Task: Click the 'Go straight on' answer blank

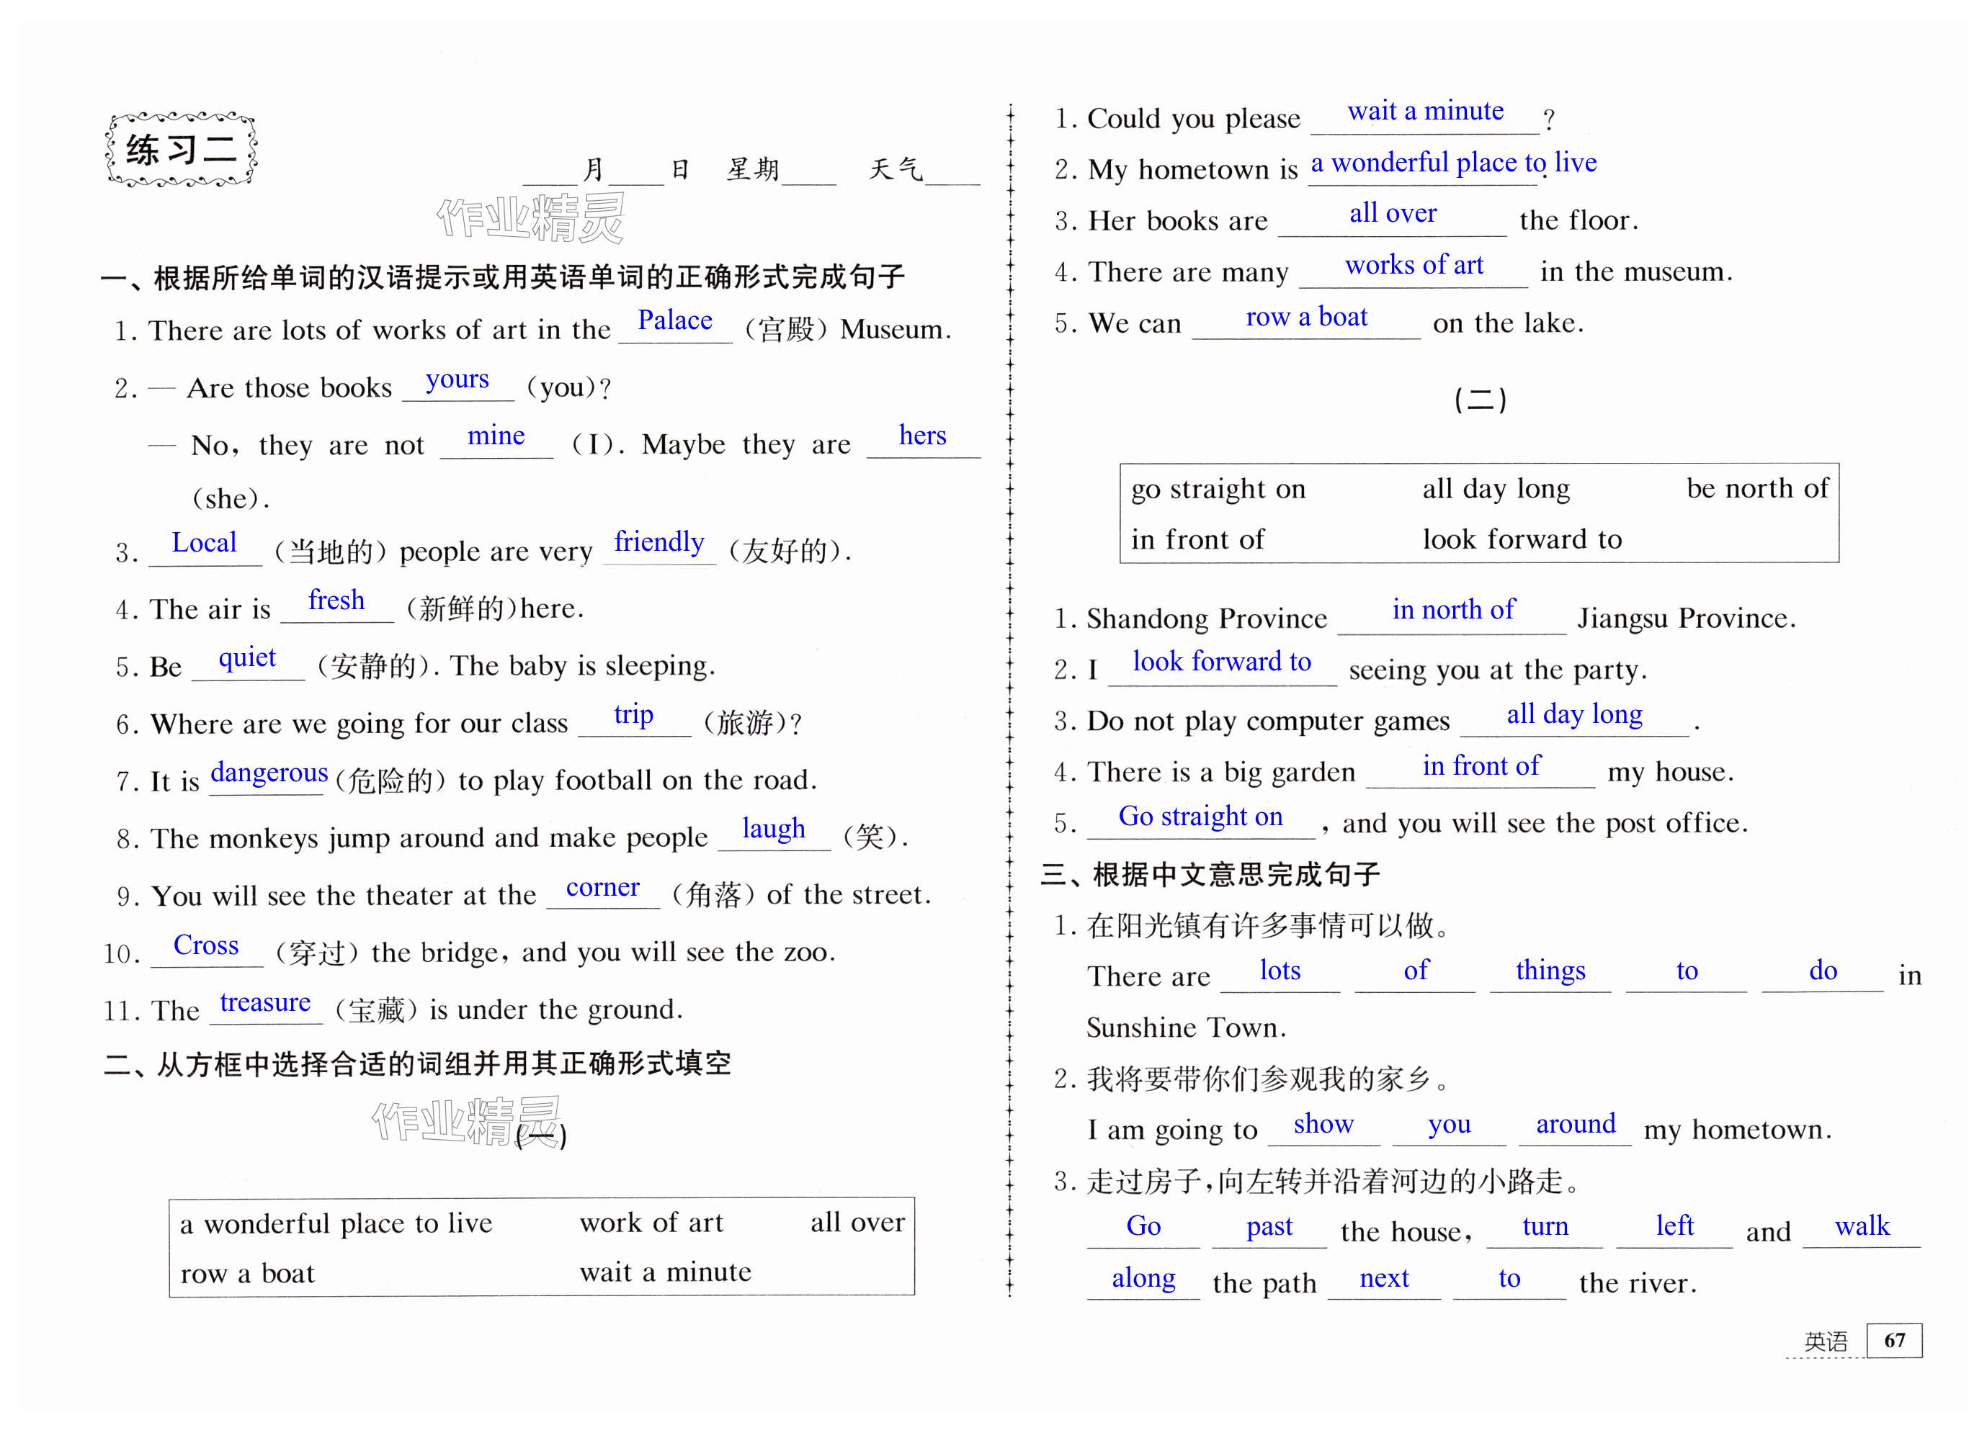Action: tap(1200, 817)
